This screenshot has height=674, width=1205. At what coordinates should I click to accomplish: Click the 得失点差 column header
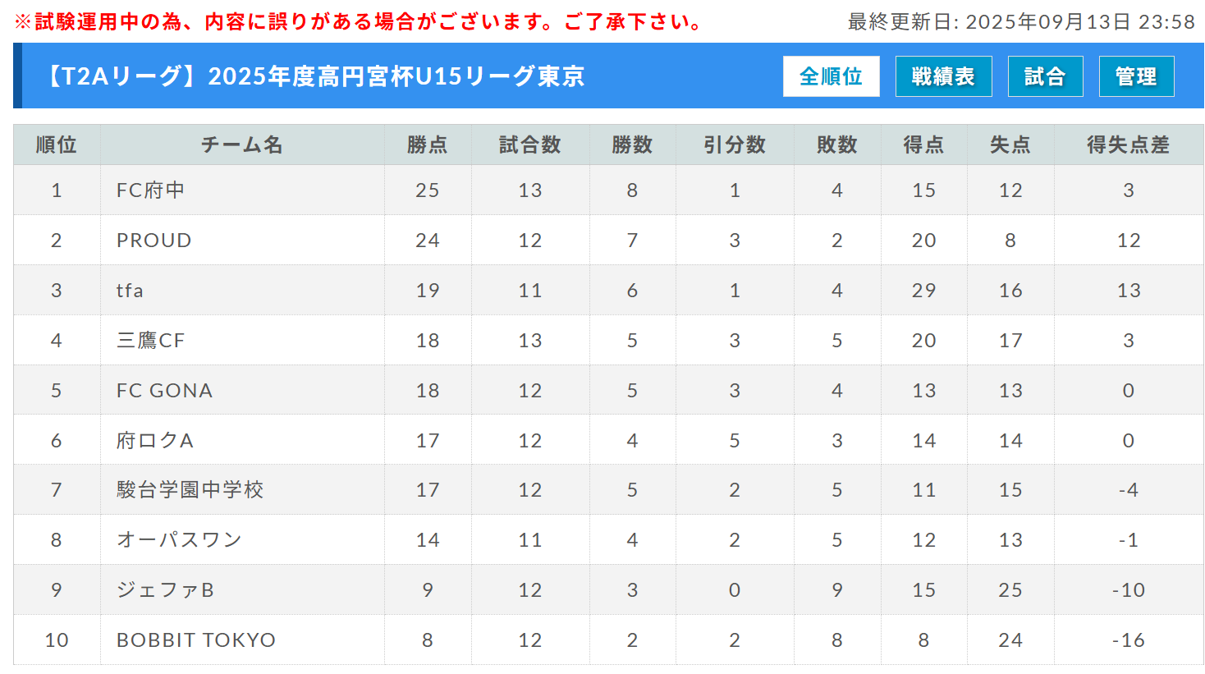click(1129, 144)
